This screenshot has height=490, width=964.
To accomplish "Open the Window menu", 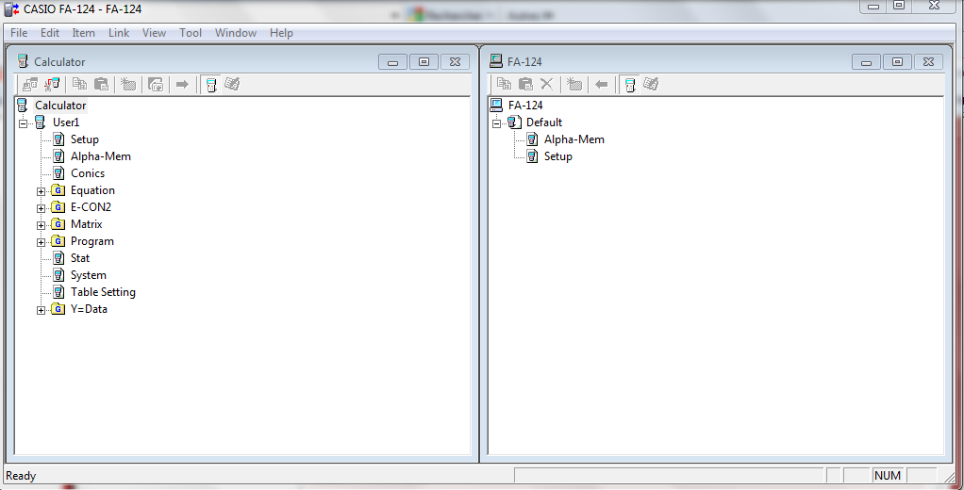I will 236,33.
